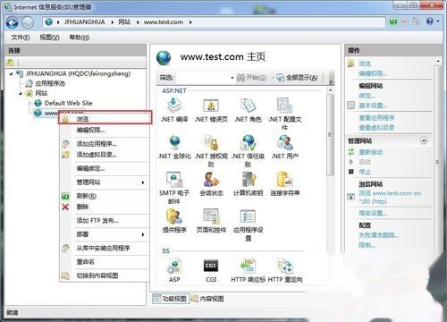Viewport: 447px width, 322px height.
Task: Click the red delete X icon in context menu
Action: pyautogui.click(x=65, y=207)
